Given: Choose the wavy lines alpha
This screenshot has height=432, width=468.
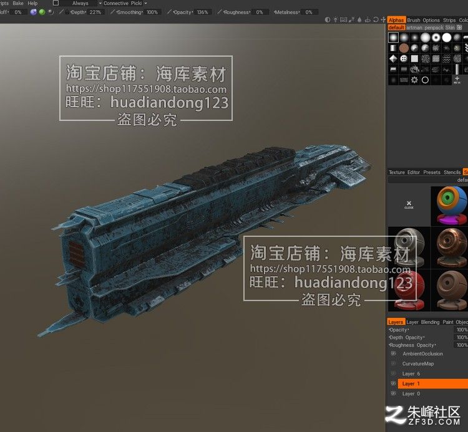Looking at the screenshot, I should click(x=447, y=59).
